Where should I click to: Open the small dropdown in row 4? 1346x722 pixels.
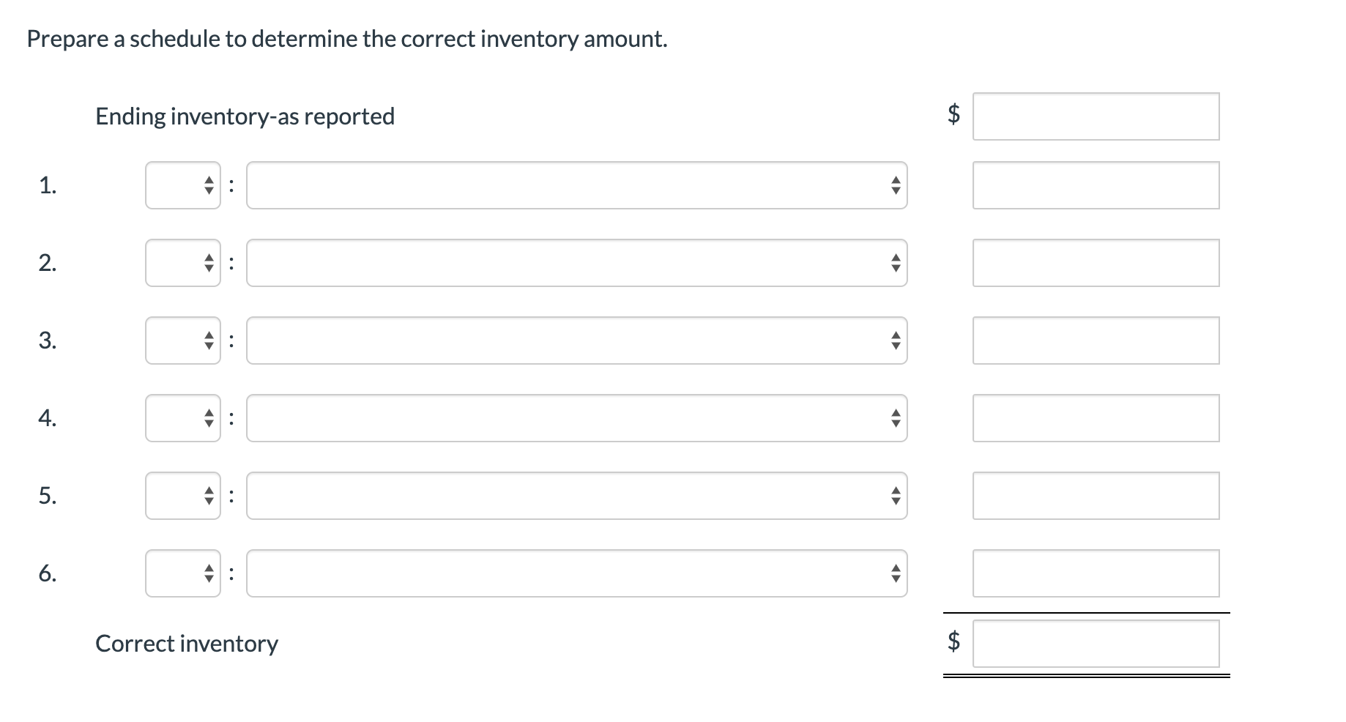click(182, 418)
